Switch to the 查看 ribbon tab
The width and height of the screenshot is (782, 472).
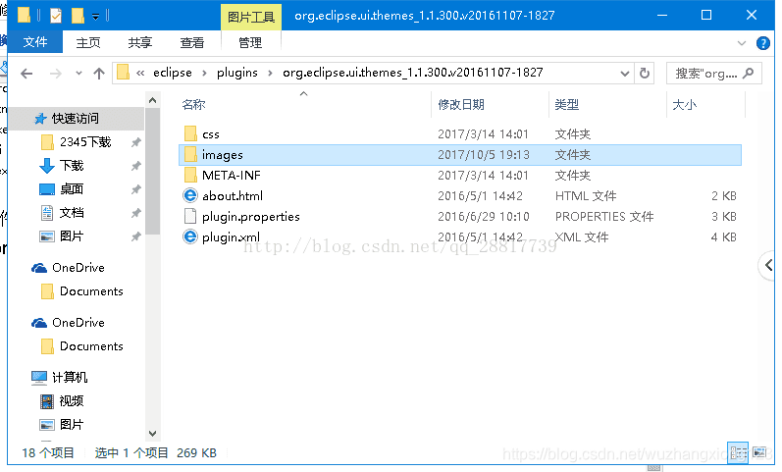(x=192, y=42)
